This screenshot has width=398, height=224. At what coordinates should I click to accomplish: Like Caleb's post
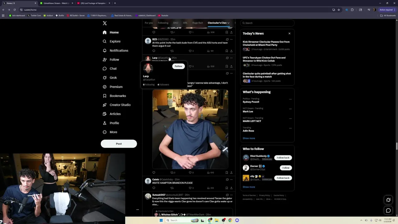[x=190, y=188]
